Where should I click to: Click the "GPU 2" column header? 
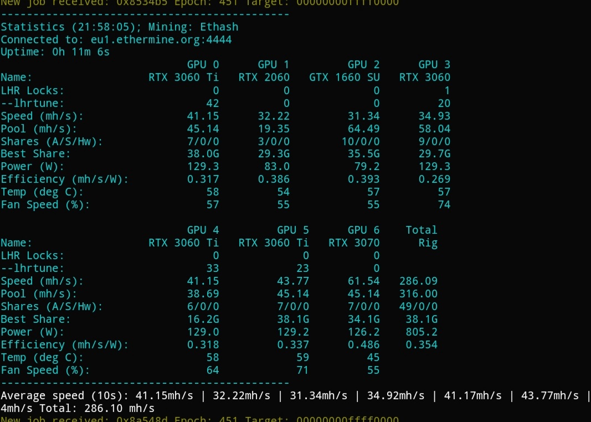click(363, 65)
